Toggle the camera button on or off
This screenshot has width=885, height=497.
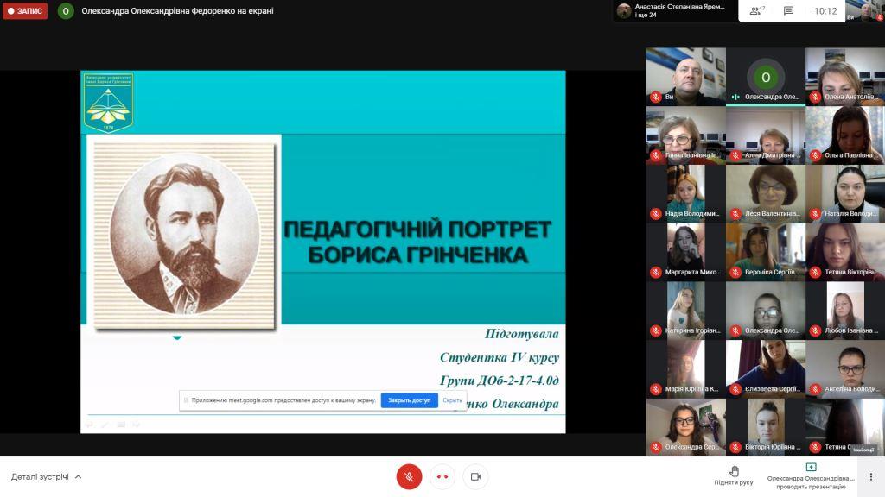click(x=474, y=476)
